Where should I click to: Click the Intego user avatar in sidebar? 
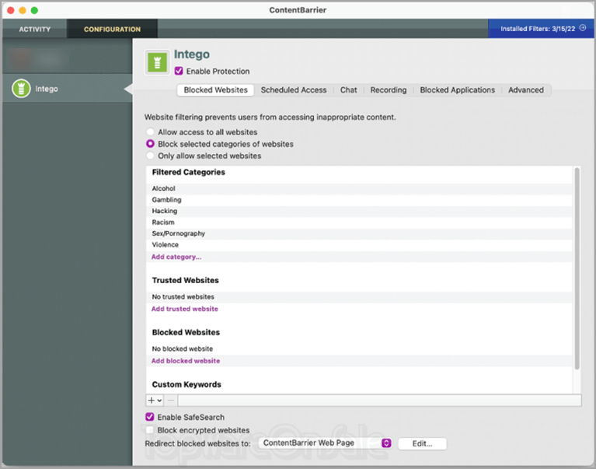click(x=21, y=88)
